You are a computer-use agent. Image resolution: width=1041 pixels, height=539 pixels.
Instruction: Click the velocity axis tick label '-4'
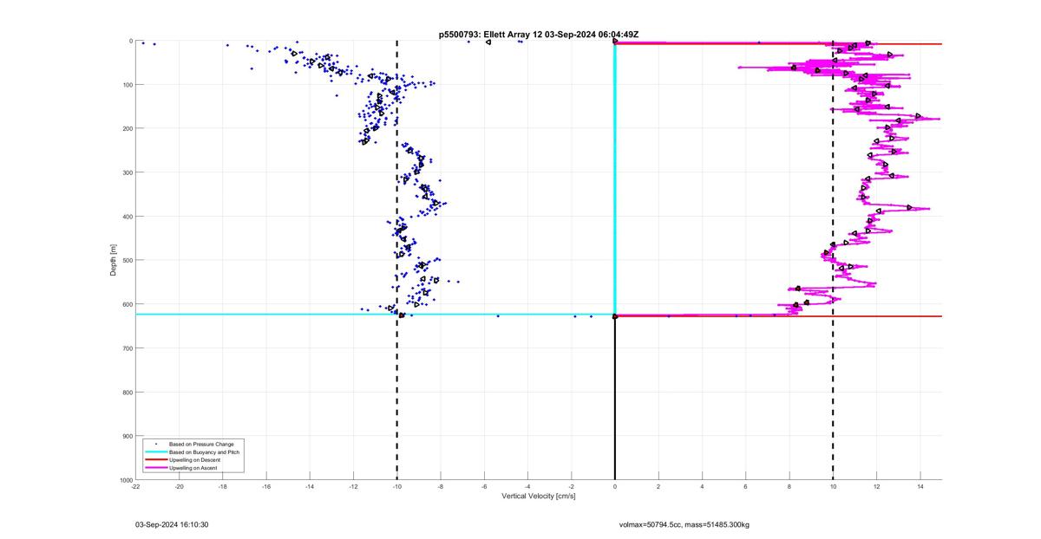tap(527, 487)
